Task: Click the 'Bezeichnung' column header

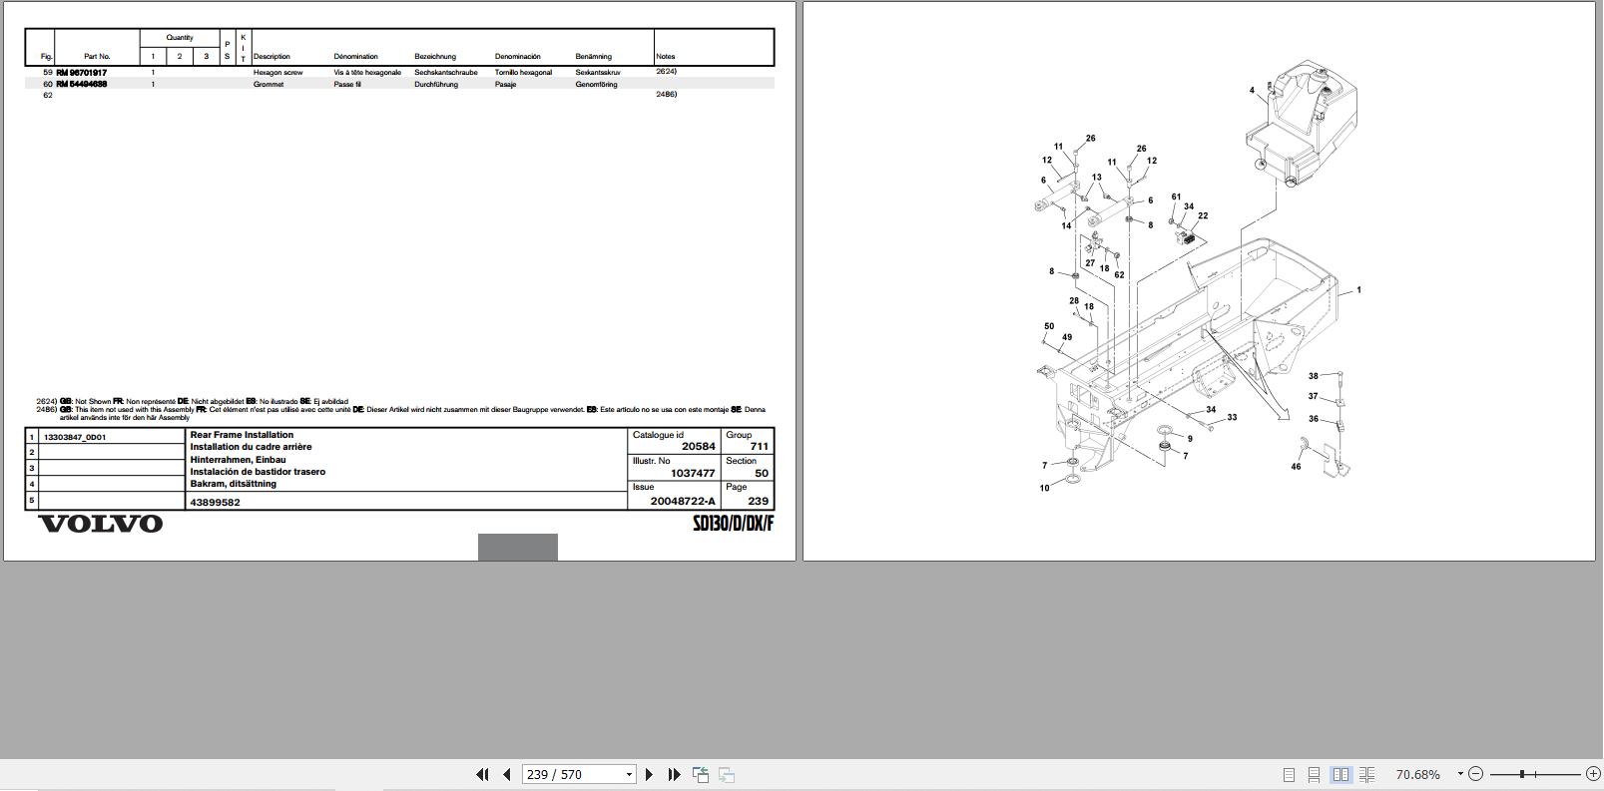Action: [435, 57]
